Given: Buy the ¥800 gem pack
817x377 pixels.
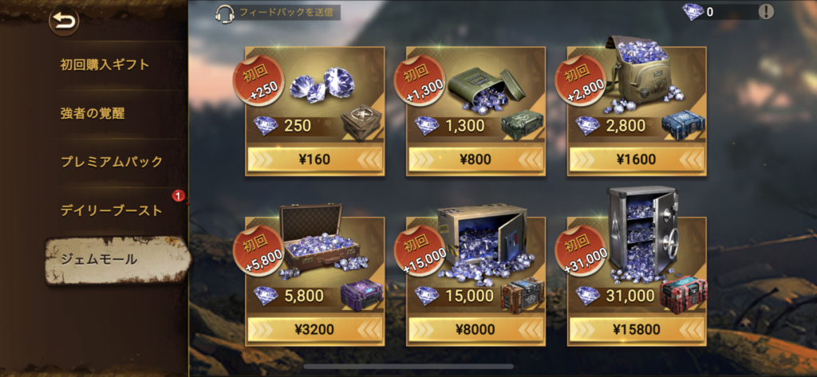Looking at the screenshot, I should point(476,159).
